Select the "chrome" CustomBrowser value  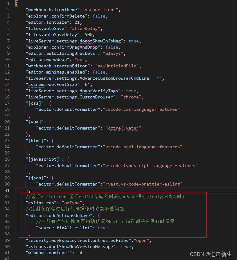click(x=131, y=97)
